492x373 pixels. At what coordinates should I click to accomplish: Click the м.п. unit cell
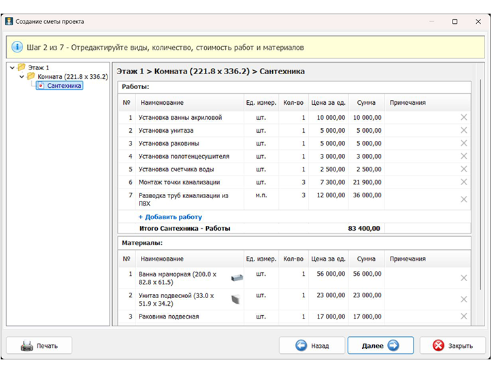261,199
